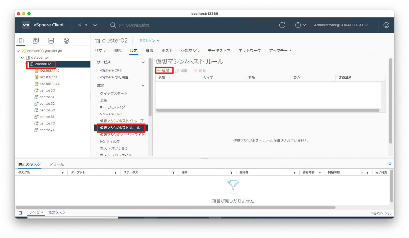The image size is (409, 238).
Task: Collapse the recent tasks panel with the double chevron
Action: (x=390, y=163)
